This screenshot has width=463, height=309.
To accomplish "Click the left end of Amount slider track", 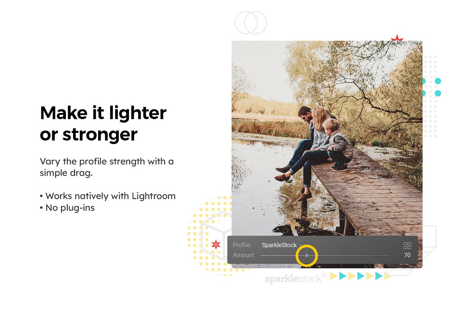I will coord(262,255).
